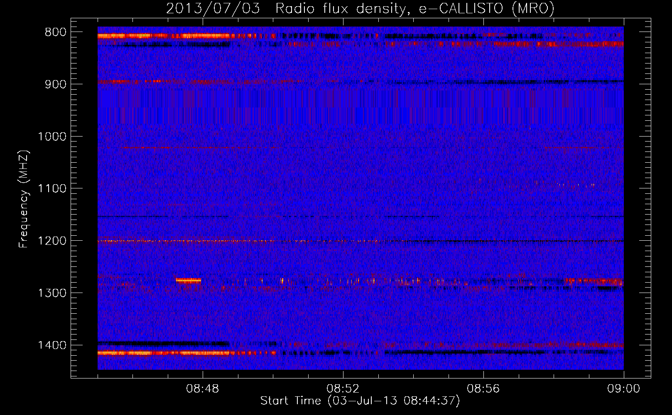
Task: Select the 800 frequency tick label
Action: 55,32
